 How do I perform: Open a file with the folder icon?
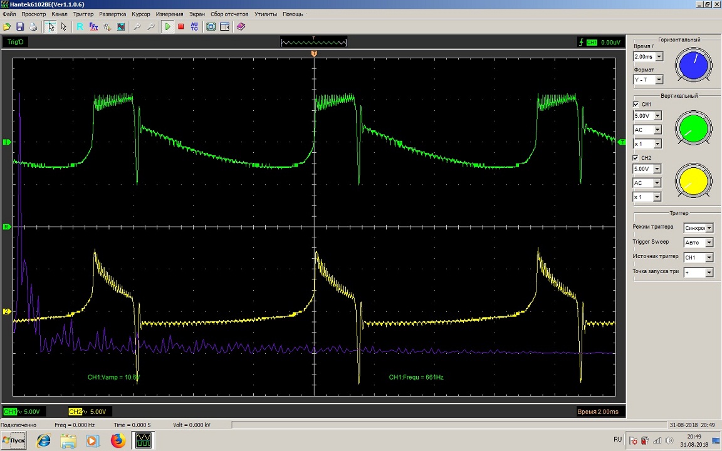pyautogui.click(x=7, y=27)
